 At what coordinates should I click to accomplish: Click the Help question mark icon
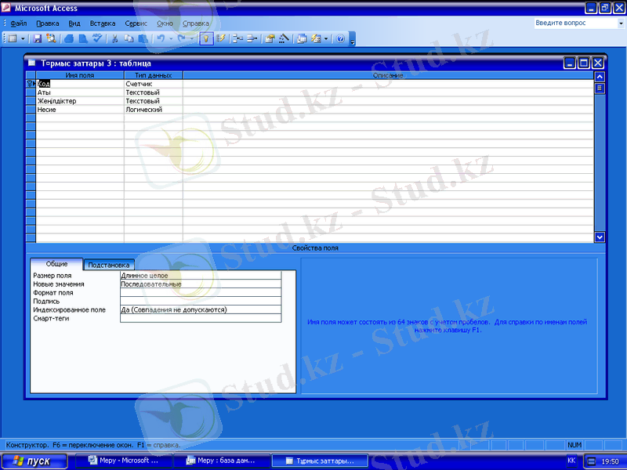[340, 38]
